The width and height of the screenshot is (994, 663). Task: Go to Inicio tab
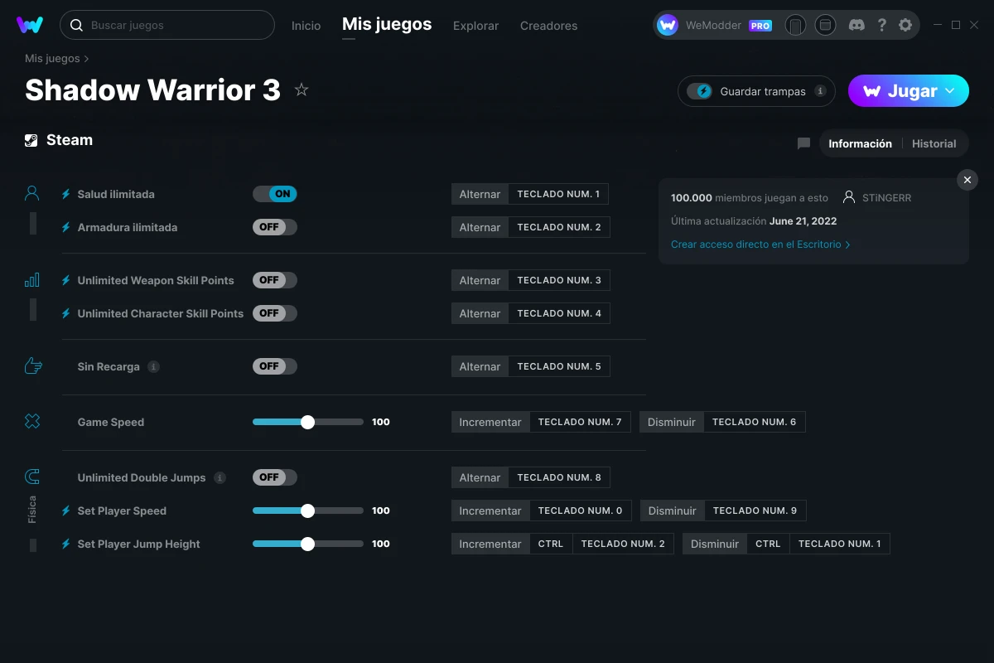[306, 26]
